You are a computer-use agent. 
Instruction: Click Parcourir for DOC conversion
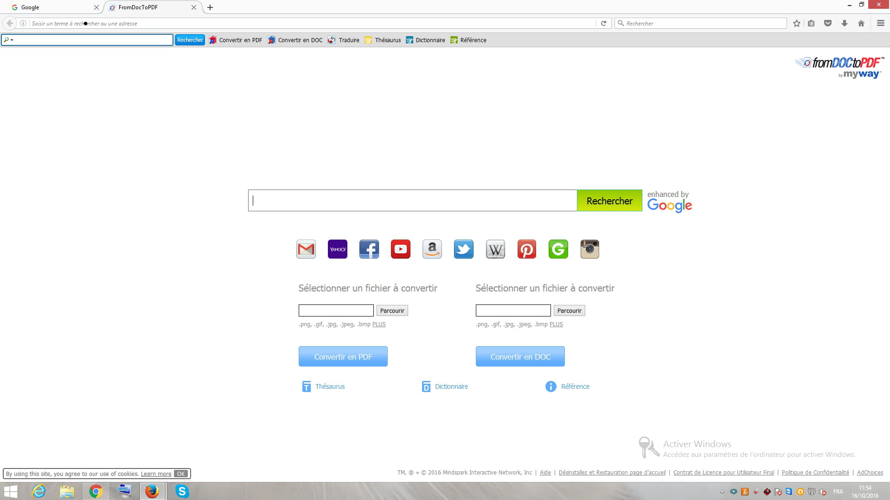[x=570, y=310]
